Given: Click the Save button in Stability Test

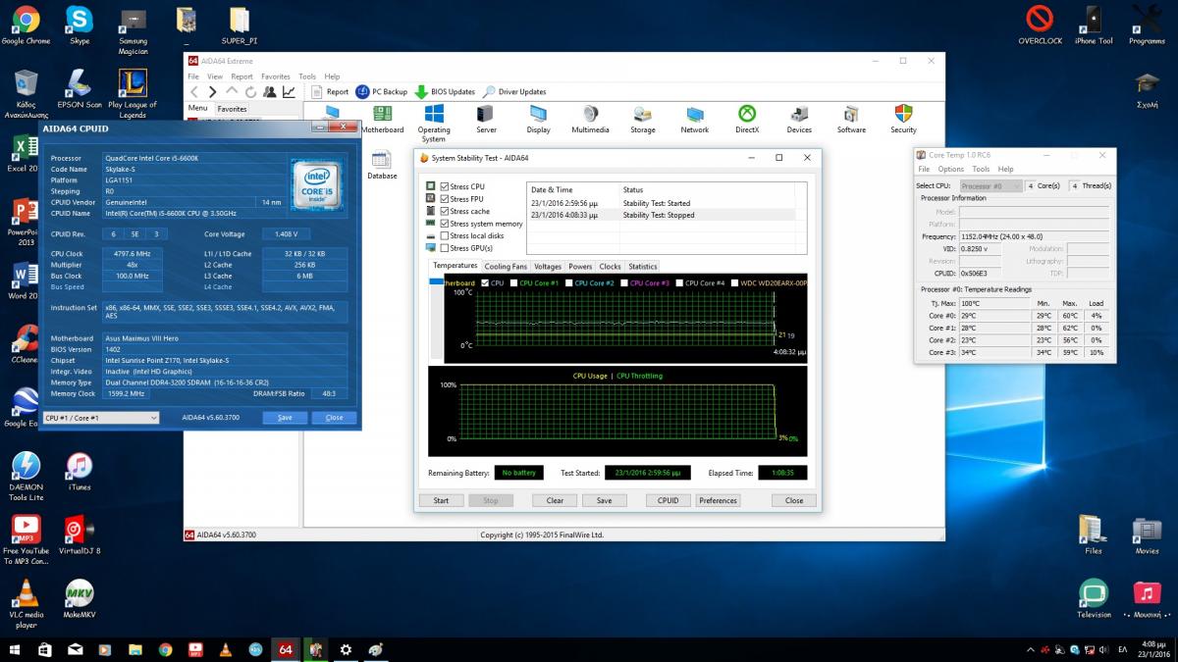Looking at the screenshot, I should tap(604, 500).
